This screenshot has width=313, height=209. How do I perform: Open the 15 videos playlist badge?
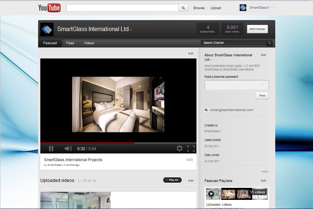pyautogui.click(x=258, y=192)
